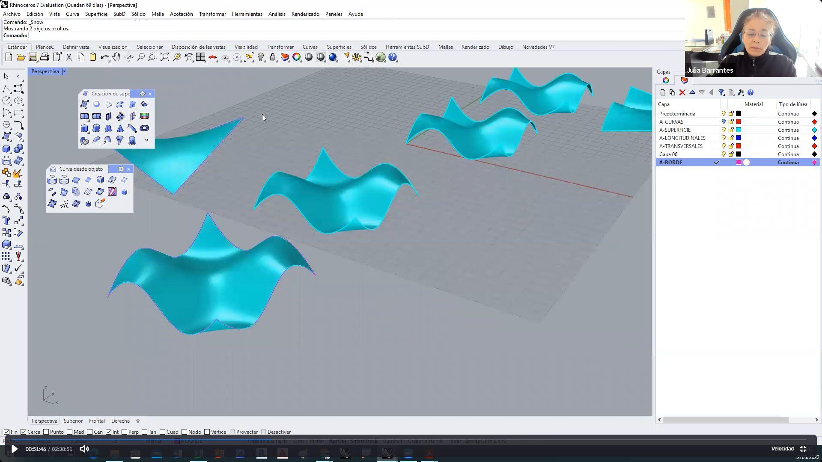Save the model with the floppy disk icon

pos(33,57)
